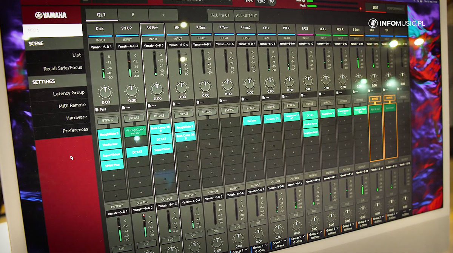This screenshot has height=253, width=453.
Task: Click the plus slot below DeEsser on F tom2
Action: (252, 130)
